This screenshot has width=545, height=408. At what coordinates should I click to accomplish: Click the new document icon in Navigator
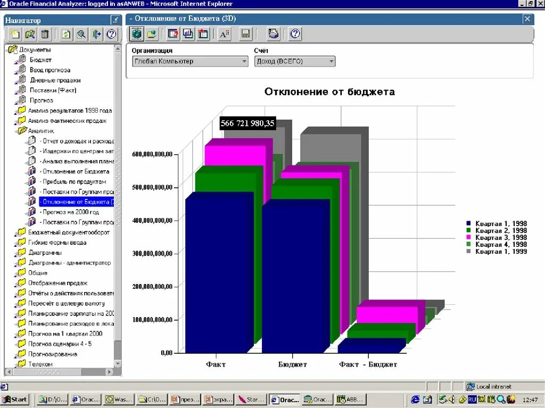coord(15,34)
